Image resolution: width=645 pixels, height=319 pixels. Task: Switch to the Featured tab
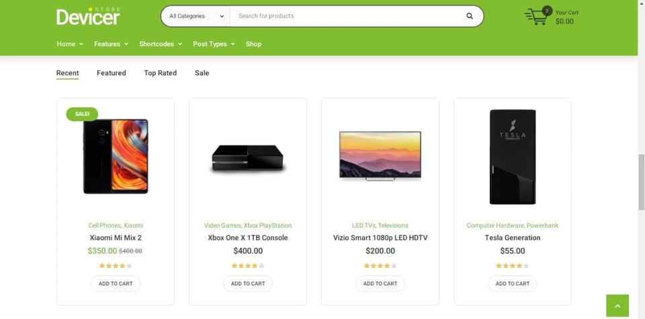[x=112, y=73]
